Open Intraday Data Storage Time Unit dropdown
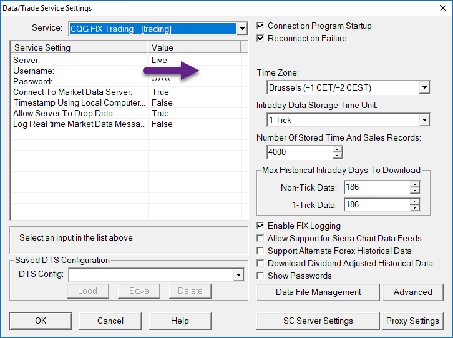 tap(424, 120)
